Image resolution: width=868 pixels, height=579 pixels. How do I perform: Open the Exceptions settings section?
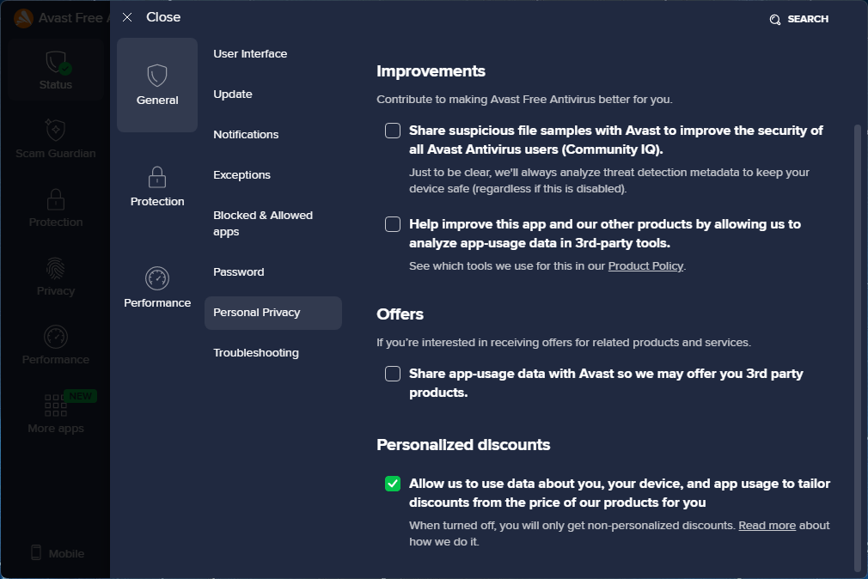(241, 175)
